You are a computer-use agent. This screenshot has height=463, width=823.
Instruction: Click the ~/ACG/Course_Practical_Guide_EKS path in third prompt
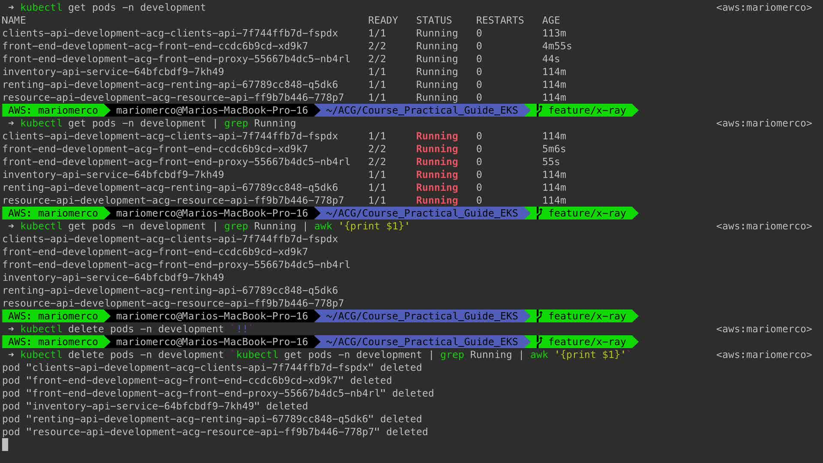pos(422,316)
